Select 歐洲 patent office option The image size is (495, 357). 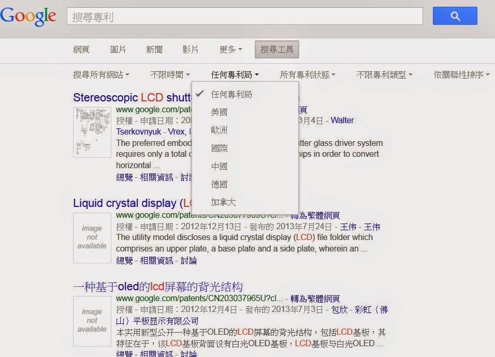[245, 130]
